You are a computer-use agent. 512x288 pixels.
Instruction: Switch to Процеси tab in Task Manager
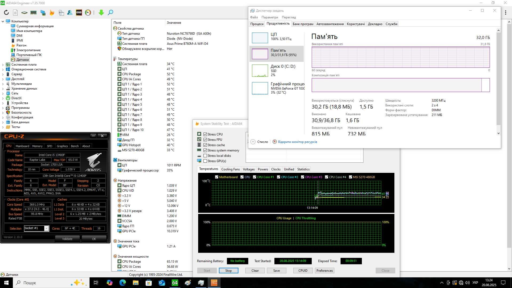pos(257,24)
